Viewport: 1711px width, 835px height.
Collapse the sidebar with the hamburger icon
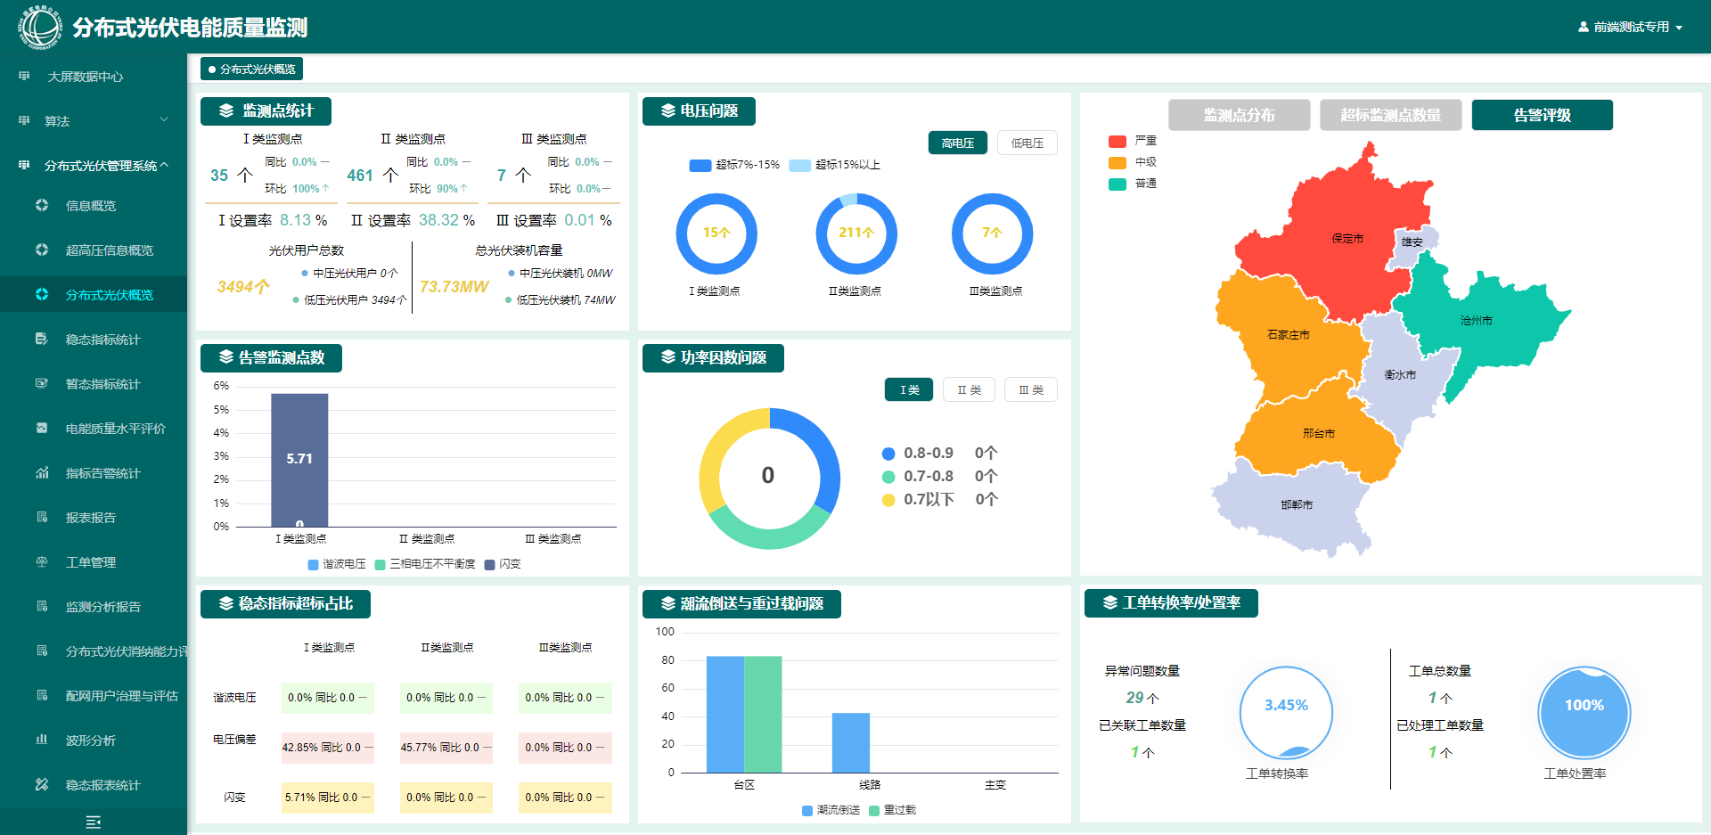pos(93,822)
